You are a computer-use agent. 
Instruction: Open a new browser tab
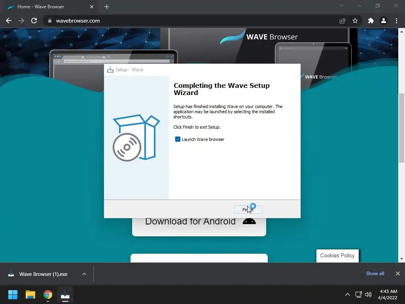107,7
